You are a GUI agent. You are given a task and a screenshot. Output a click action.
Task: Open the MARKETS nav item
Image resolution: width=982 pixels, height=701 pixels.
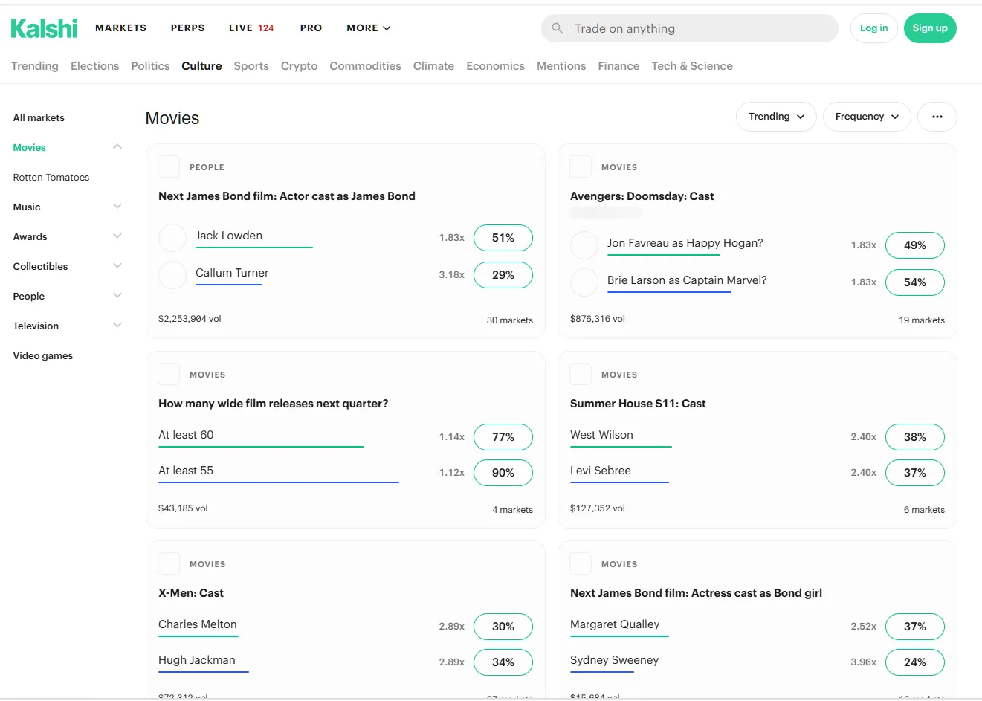click(x=121, y=28)
